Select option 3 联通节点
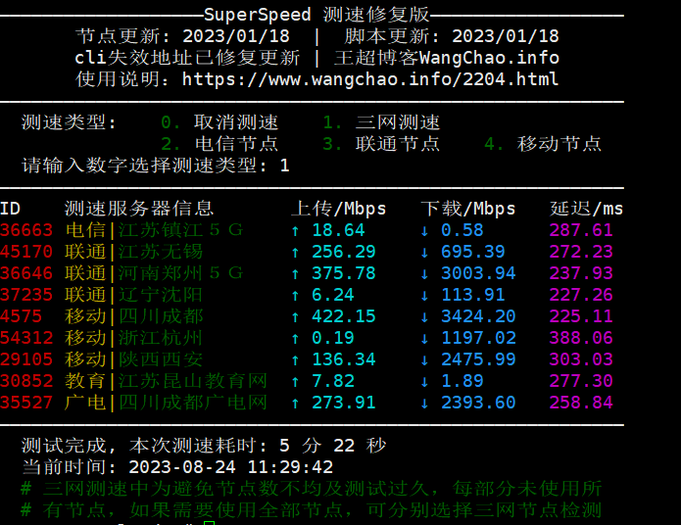Screen dimensions: 681x525 382,144
